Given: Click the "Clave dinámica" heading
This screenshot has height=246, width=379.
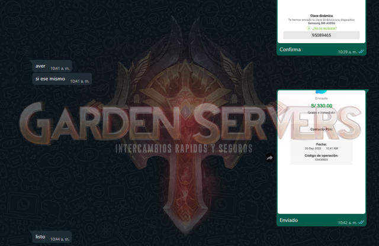Looking at the screenshot, I should [321, 16].
